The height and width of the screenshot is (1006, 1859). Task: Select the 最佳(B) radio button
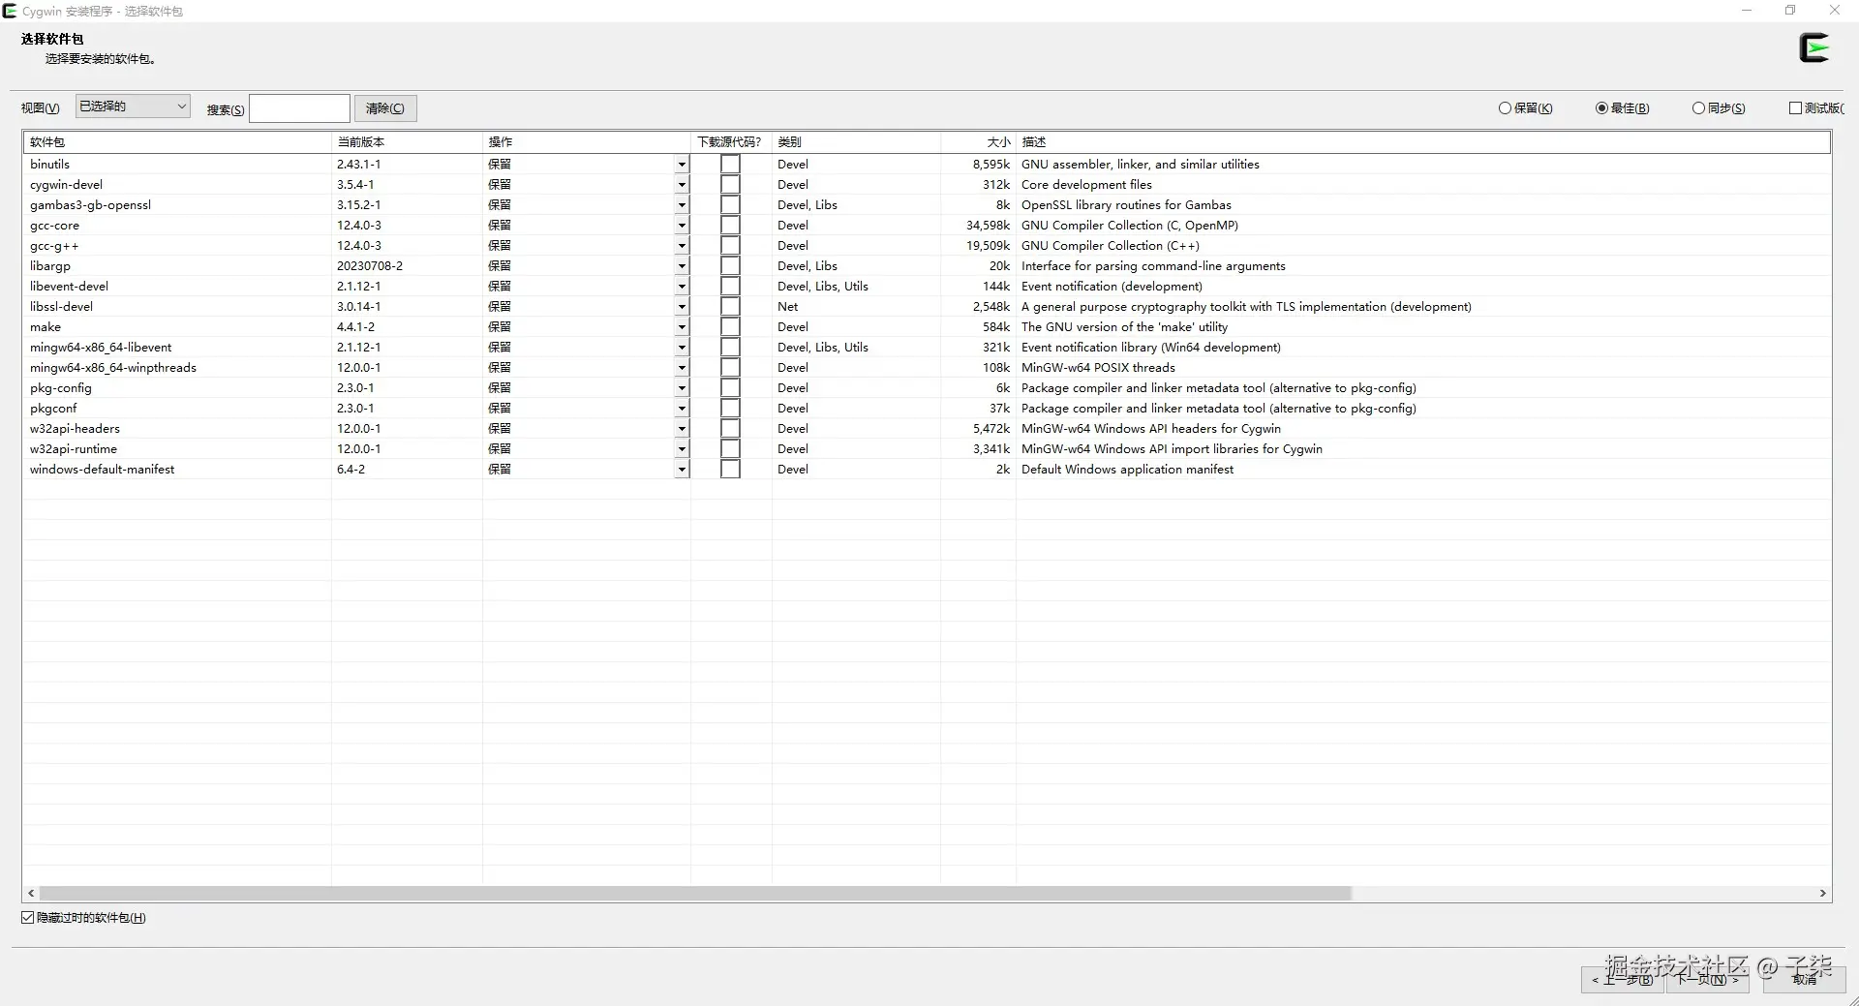coord(1622,108)
